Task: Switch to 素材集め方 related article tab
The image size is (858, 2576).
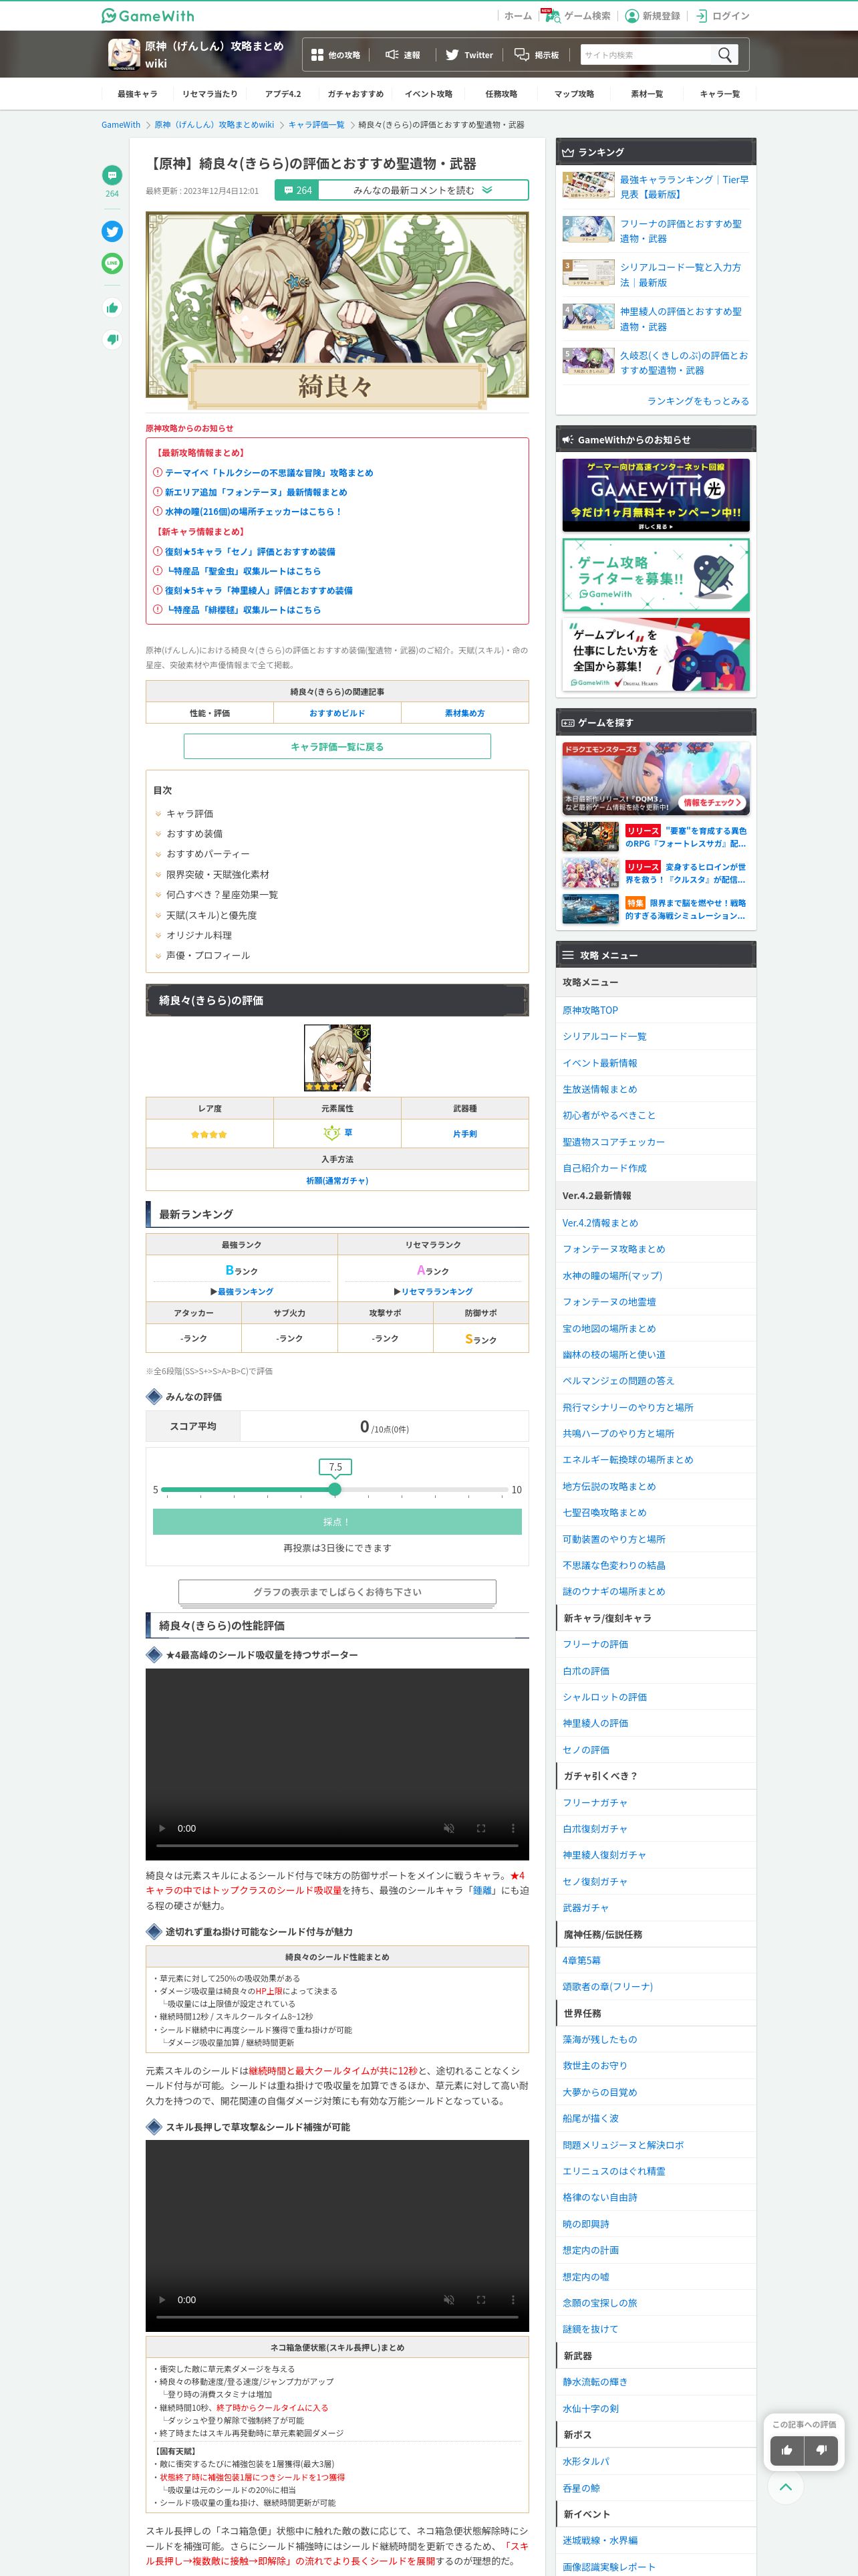Action: (x=464, y=713)
